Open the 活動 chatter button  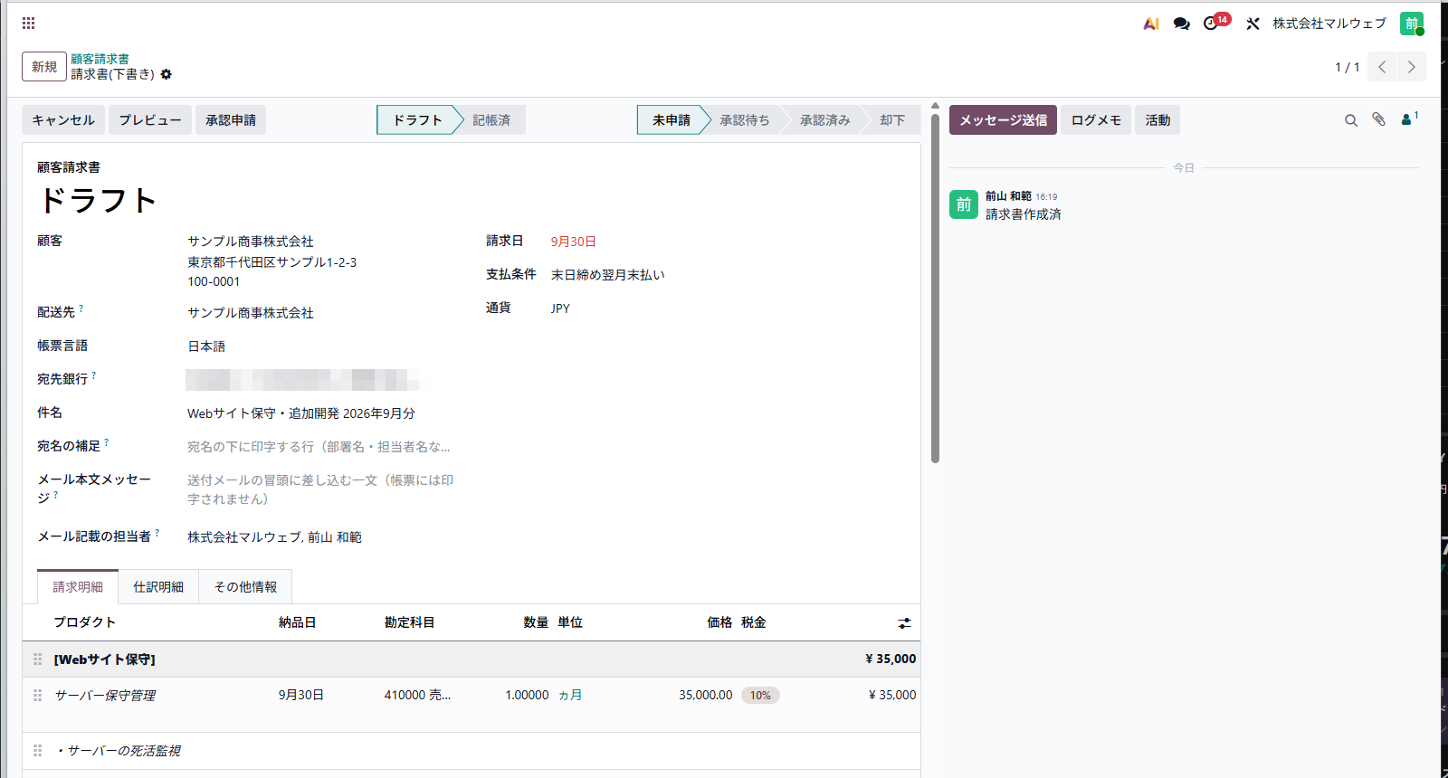[x=1157, y=120]
